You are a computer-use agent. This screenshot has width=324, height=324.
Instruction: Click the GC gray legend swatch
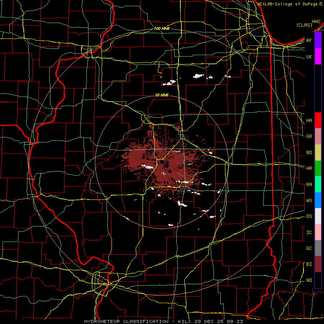point(318,248)
